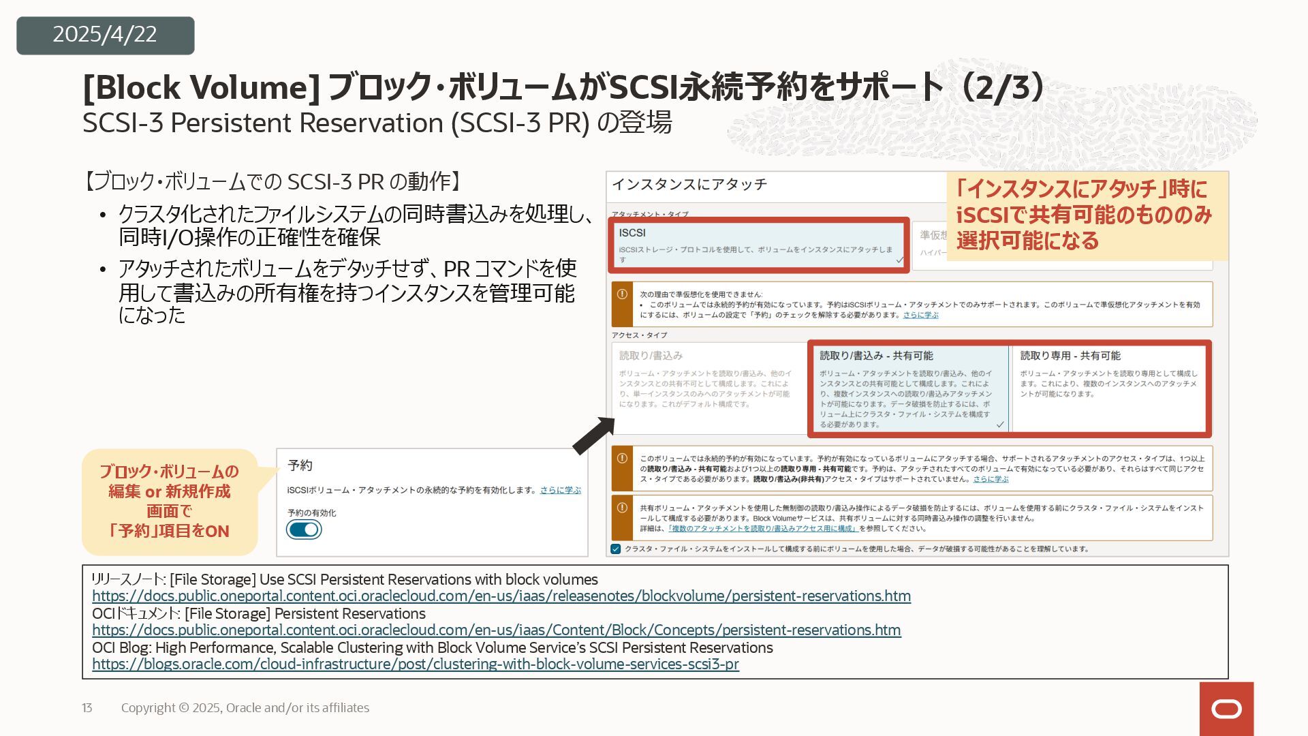Click the red Oracle logo icon
Image resolution: width=1308 pixels, height=736 pixels.
tap(1226, 709)
